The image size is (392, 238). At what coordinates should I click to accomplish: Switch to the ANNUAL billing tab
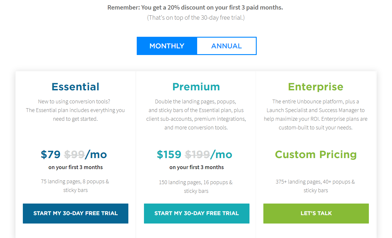coord(226,46)
